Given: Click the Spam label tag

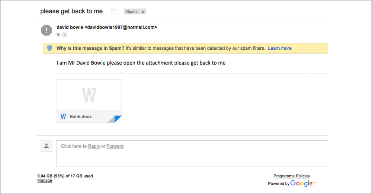Looking at the screenshot, I should pos(131,11).
